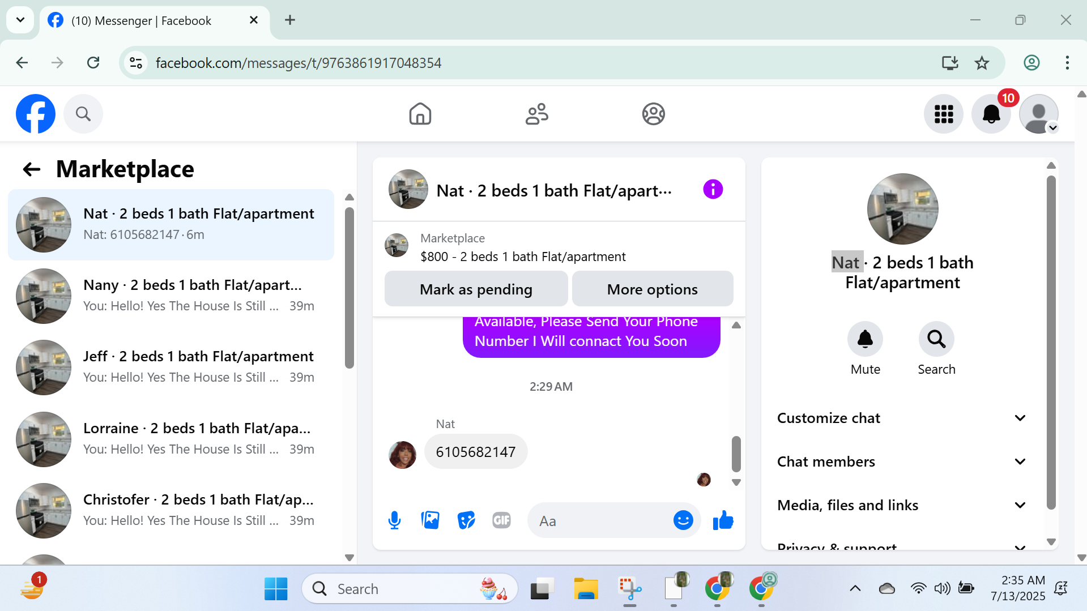Viewport: 1087px width, 611px height.
Task: Click Nat's chat header title
Action: [554, 191]
